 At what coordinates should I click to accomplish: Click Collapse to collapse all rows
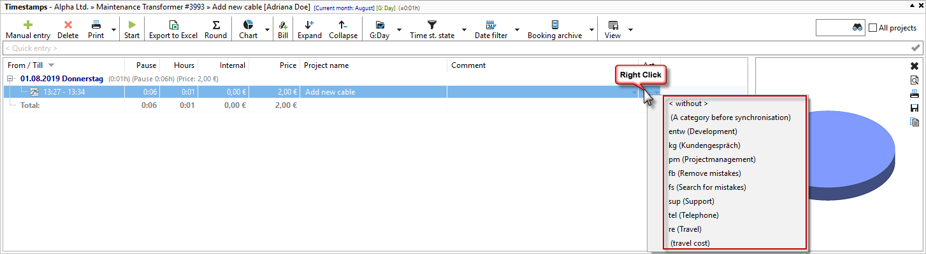click(x=343, y=25)
